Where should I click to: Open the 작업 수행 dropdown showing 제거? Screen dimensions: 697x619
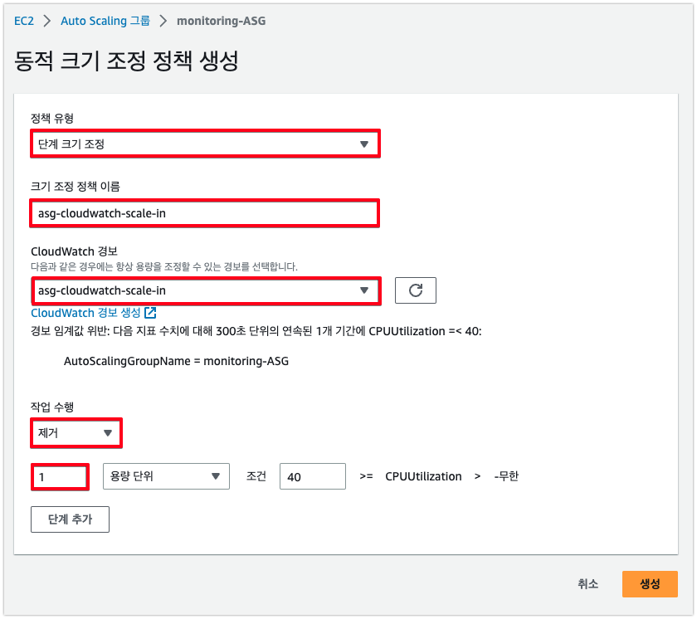(76, 433)
